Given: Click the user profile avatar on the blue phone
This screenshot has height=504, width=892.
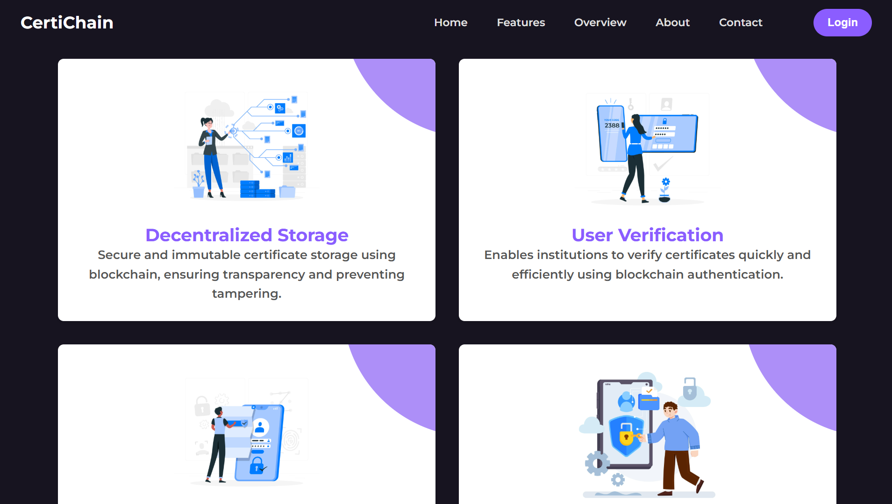Looking at the screenshot, I should [x=260, y=427].
